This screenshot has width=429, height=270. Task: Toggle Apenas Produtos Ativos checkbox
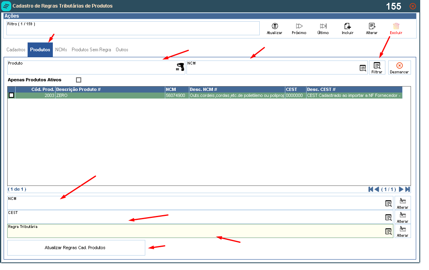tap(79, 80)
